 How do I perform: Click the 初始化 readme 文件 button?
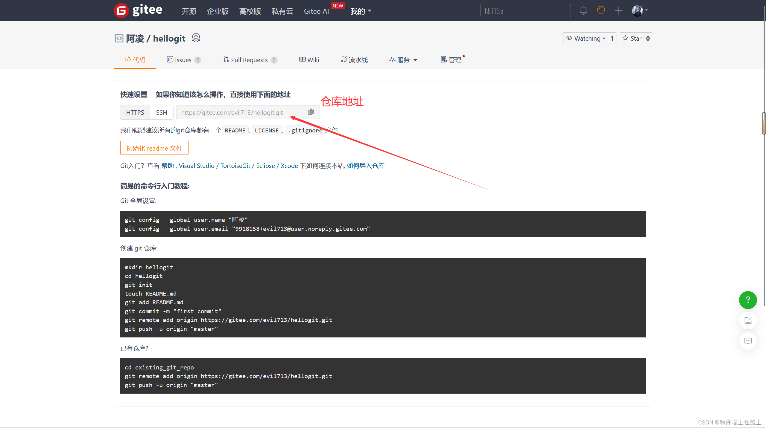coord(154,148)
